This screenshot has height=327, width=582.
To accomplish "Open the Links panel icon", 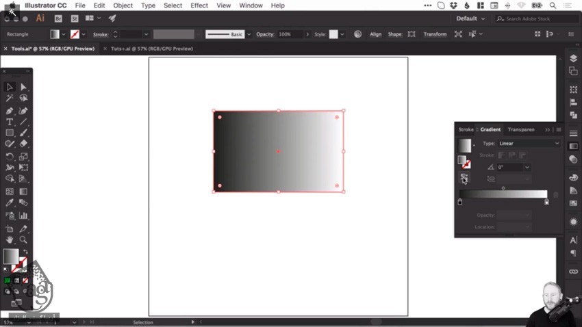I will coord(574,272).
